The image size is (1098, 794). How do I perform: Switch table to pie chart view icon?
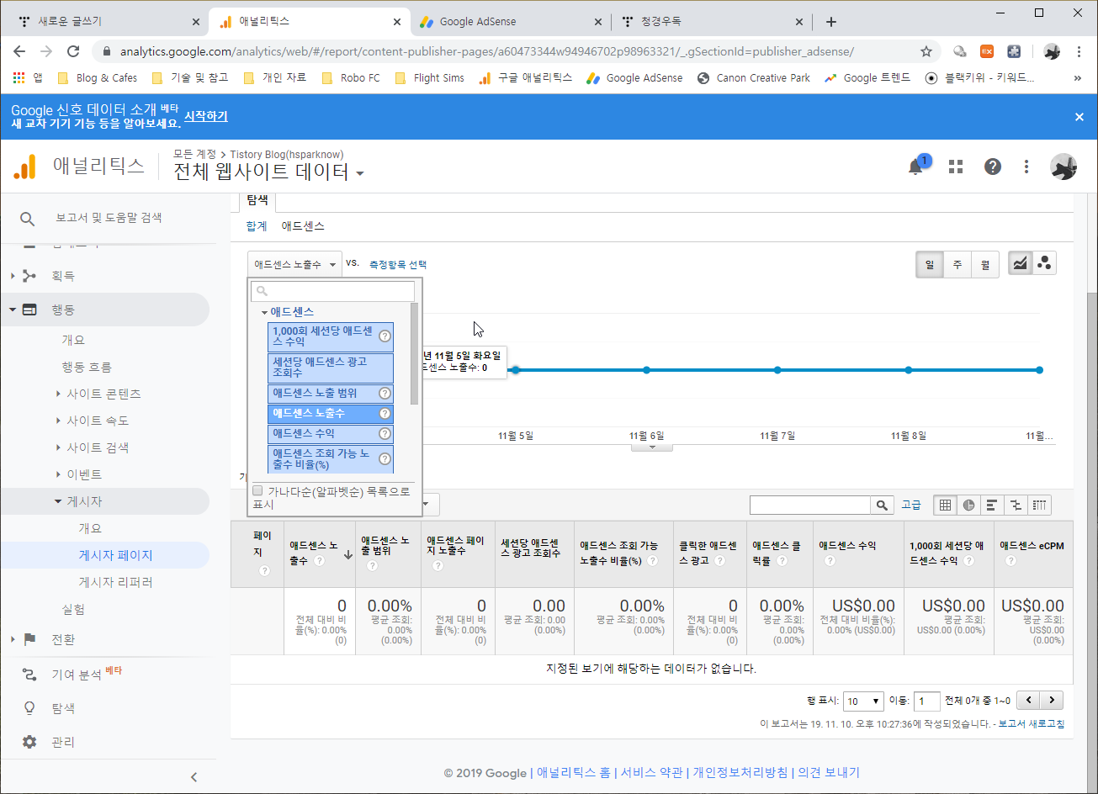click(x=969, y=506)
